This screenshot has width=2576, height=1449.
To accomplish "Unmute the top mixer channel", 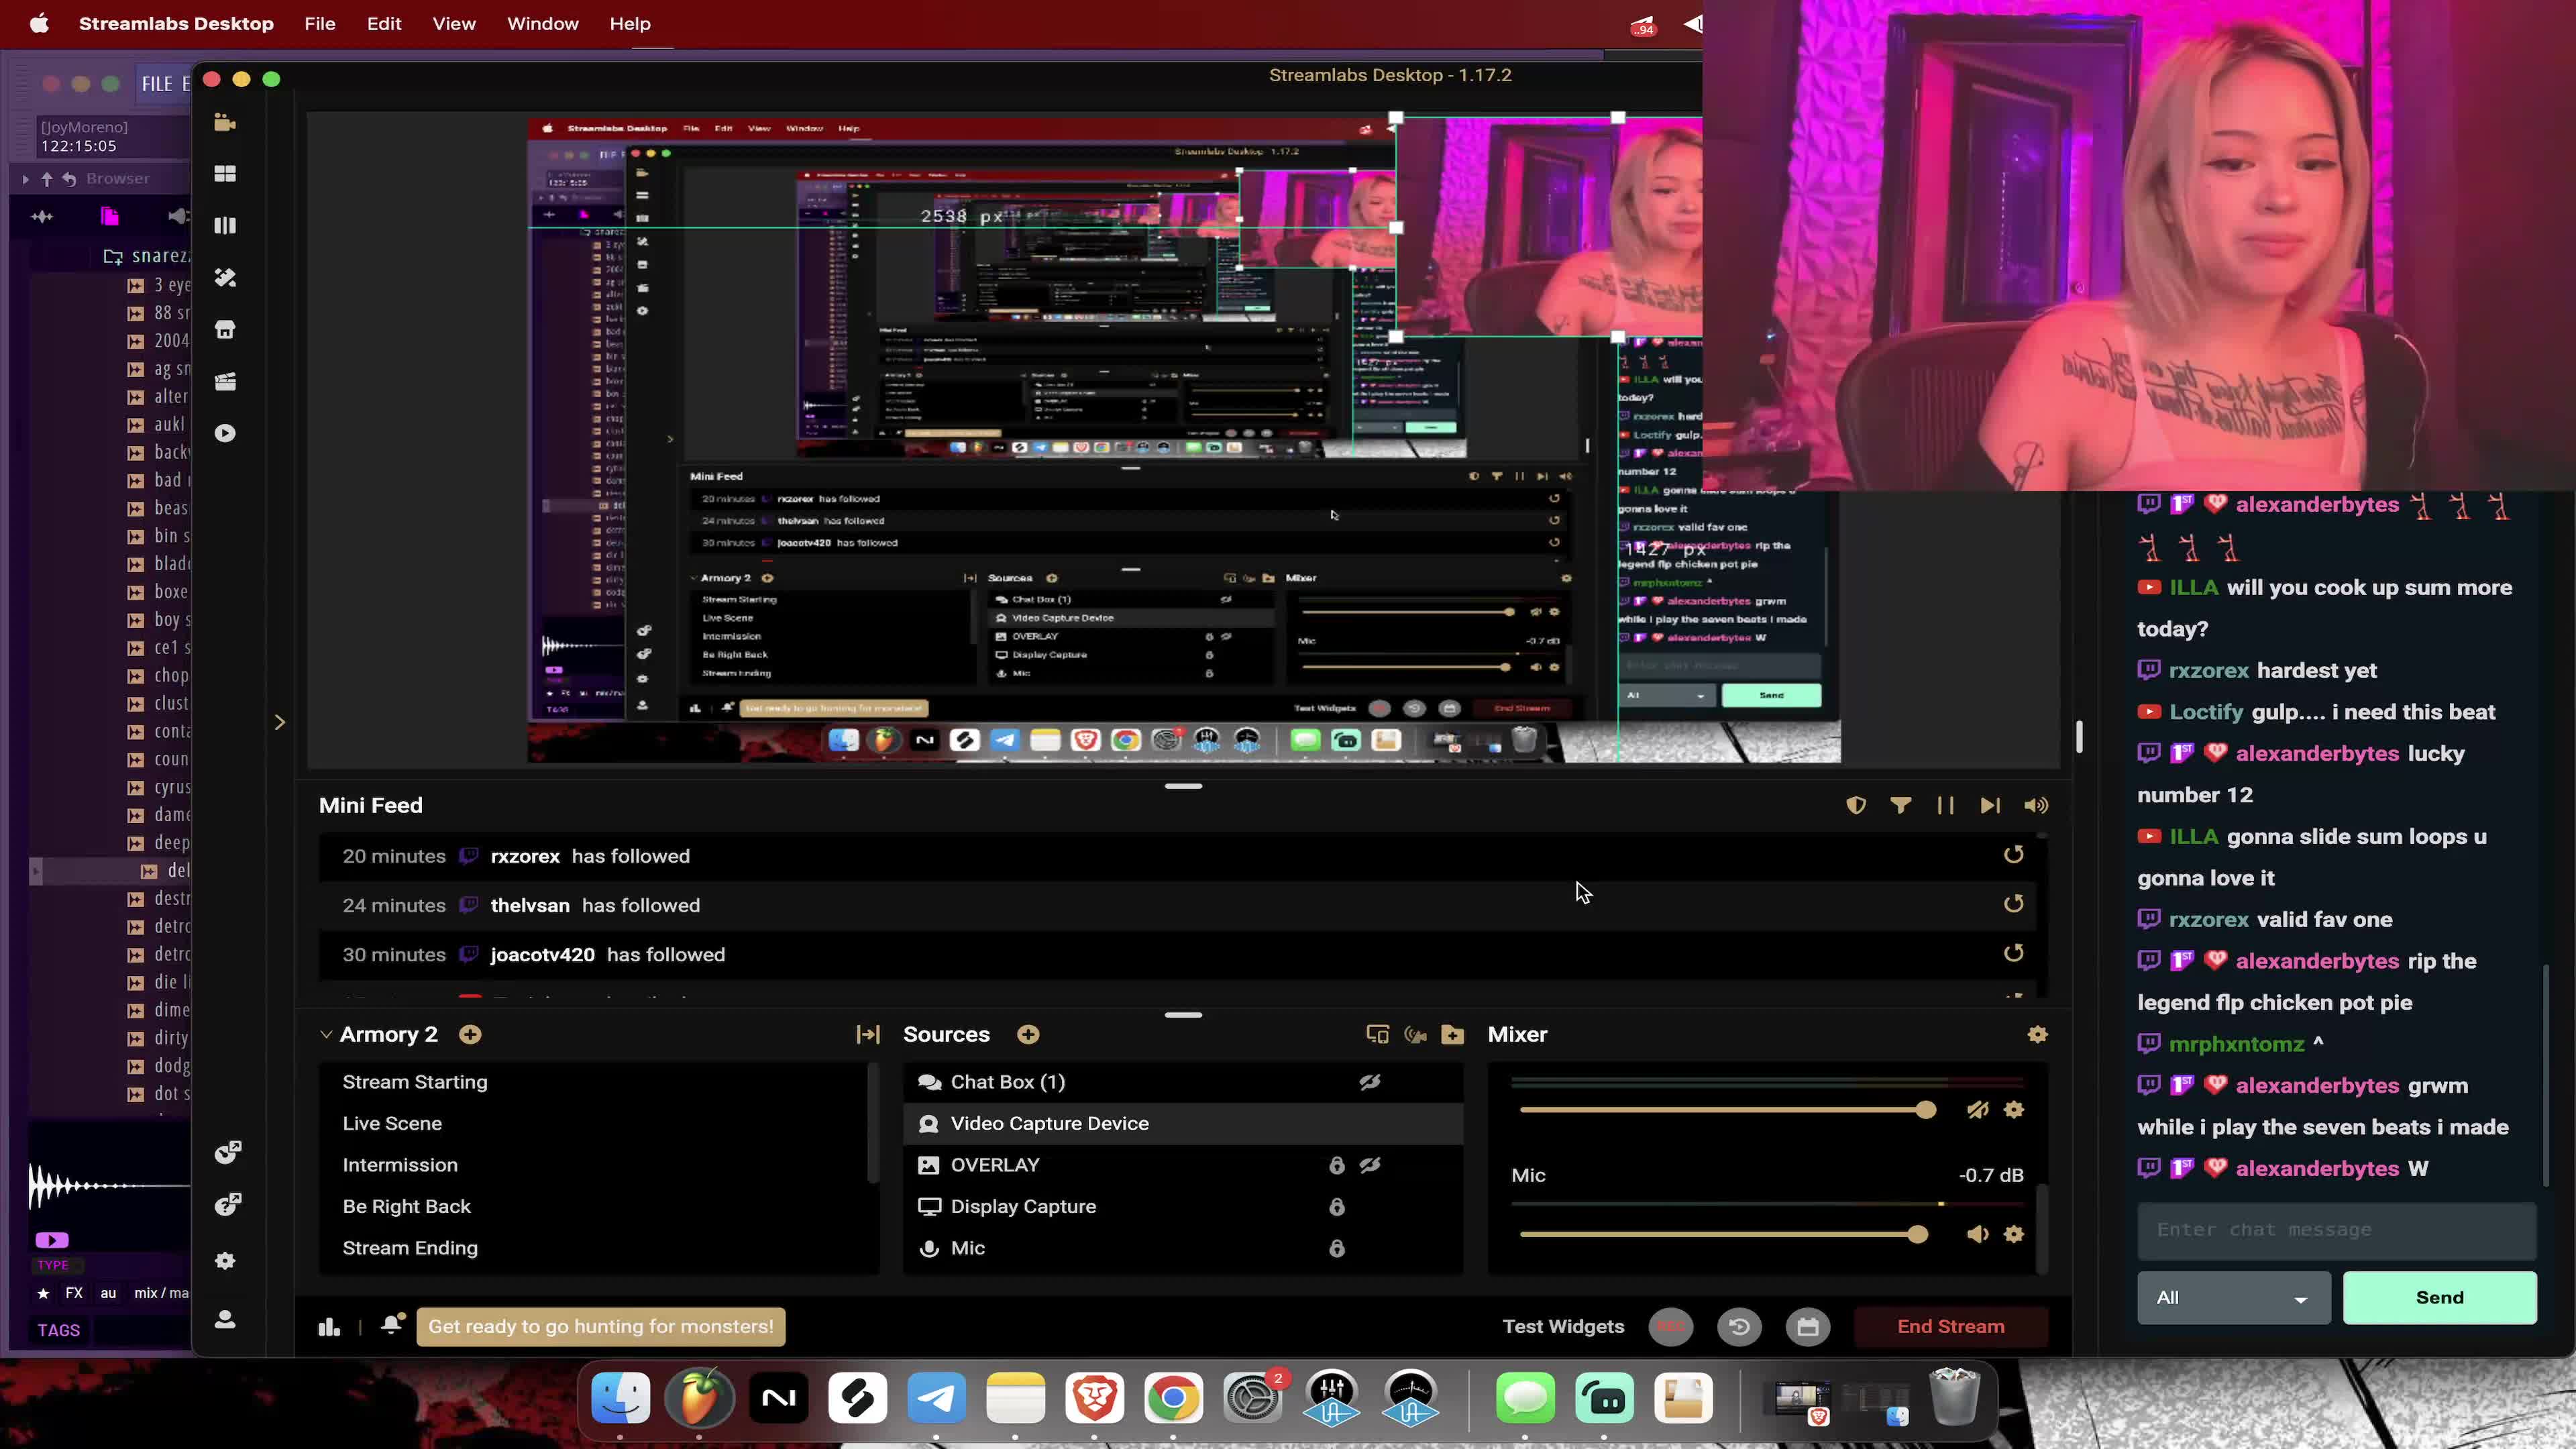I will click(x=1977, y=1109).
